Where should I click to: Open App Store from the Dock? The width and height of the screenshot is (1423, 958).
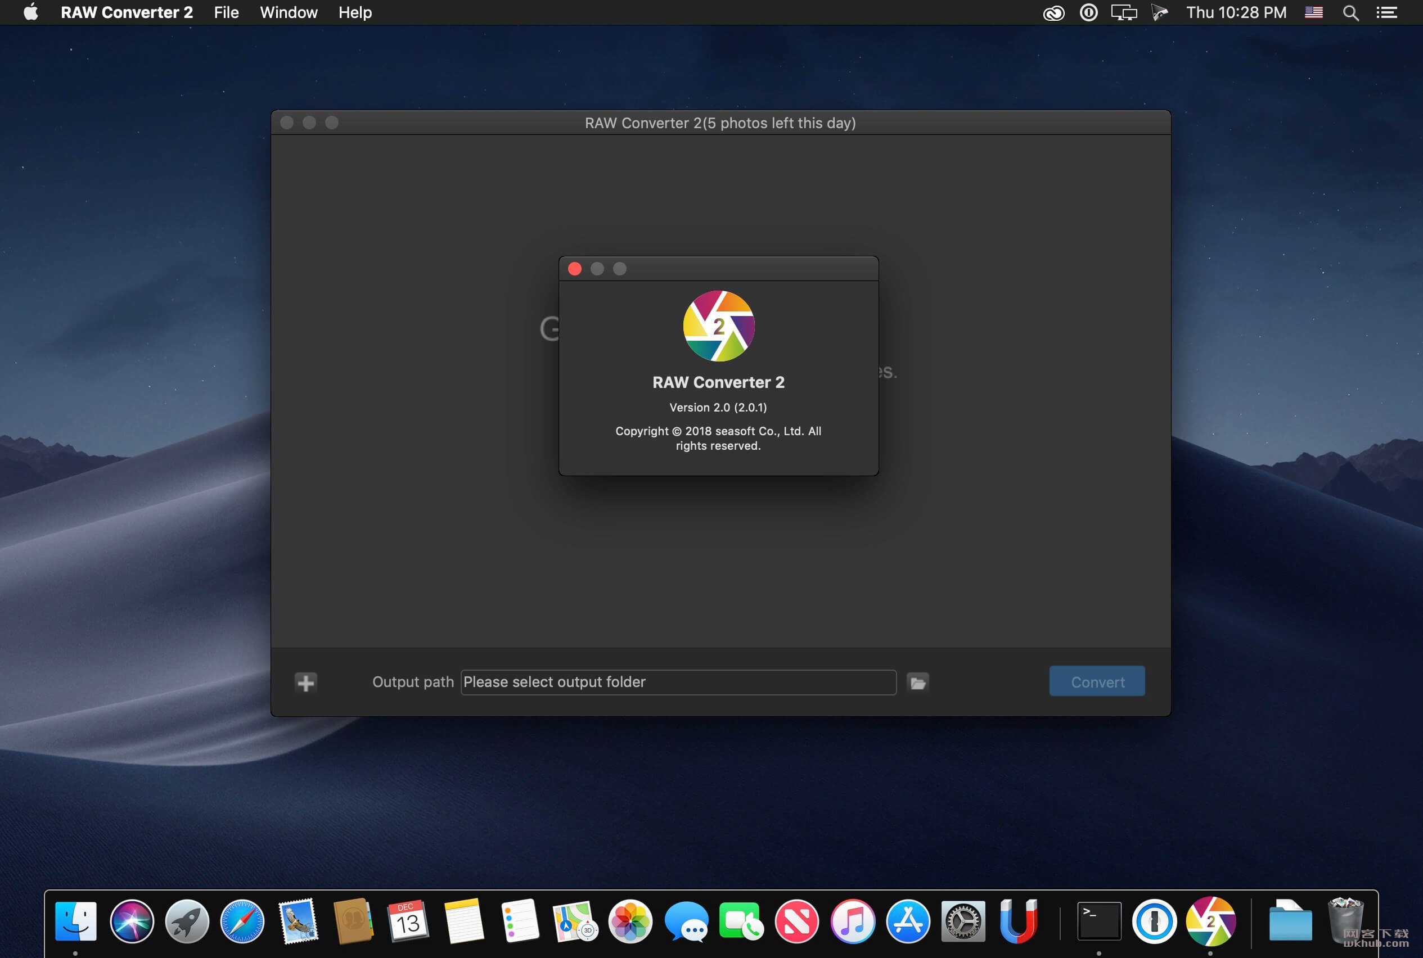[908, 921]
